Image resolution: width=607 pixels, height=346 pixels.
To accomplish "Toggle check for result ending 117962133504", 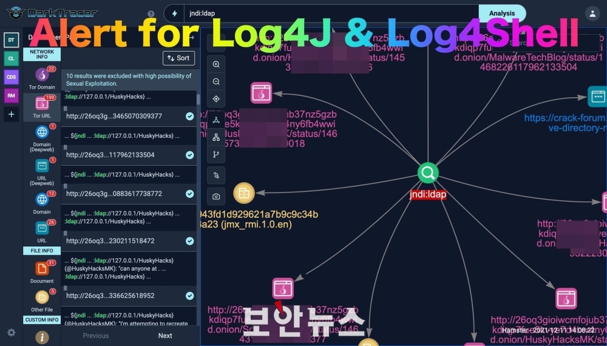I will pos(189,155).
